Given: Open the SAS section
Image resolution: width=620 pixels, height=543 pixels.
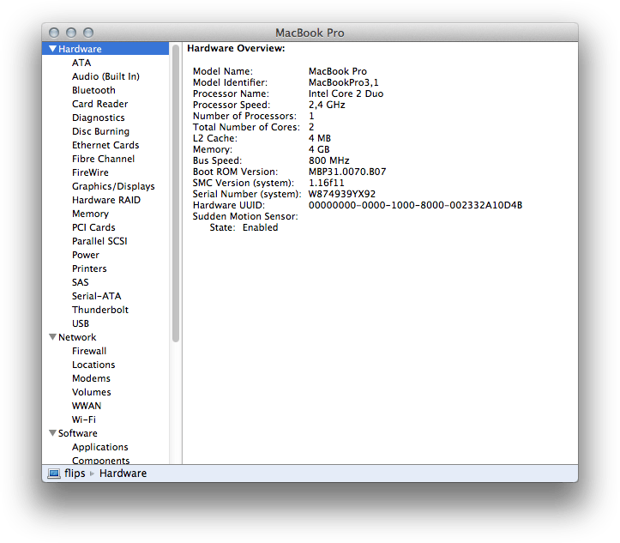Looking at the screenshot, I should coord(81,282).
